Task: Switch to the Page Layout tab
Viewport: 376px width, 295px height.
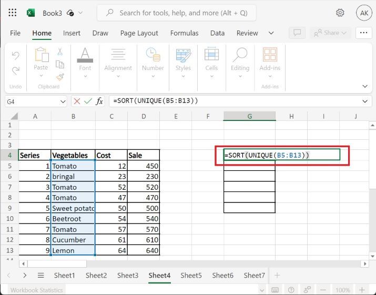Action: [139, 33]
